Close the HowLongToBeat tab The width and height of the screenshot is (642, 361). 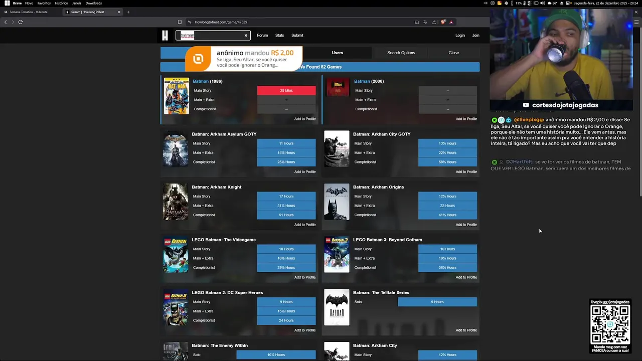click(x=119, y=12)
